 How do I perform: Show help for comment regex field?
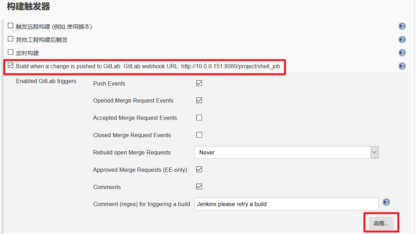pyautogui.click(x=386, y=202)
